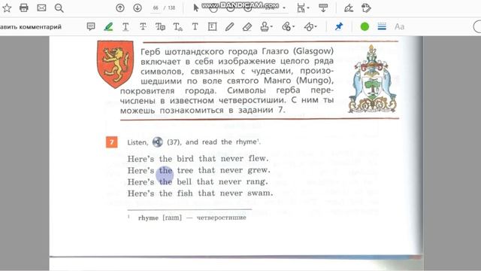Select the replace text note tool

click(160, 27)
